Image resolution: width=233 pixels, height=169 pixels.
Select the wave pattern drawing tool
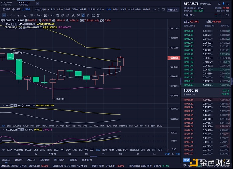click(x=38, y=15)
